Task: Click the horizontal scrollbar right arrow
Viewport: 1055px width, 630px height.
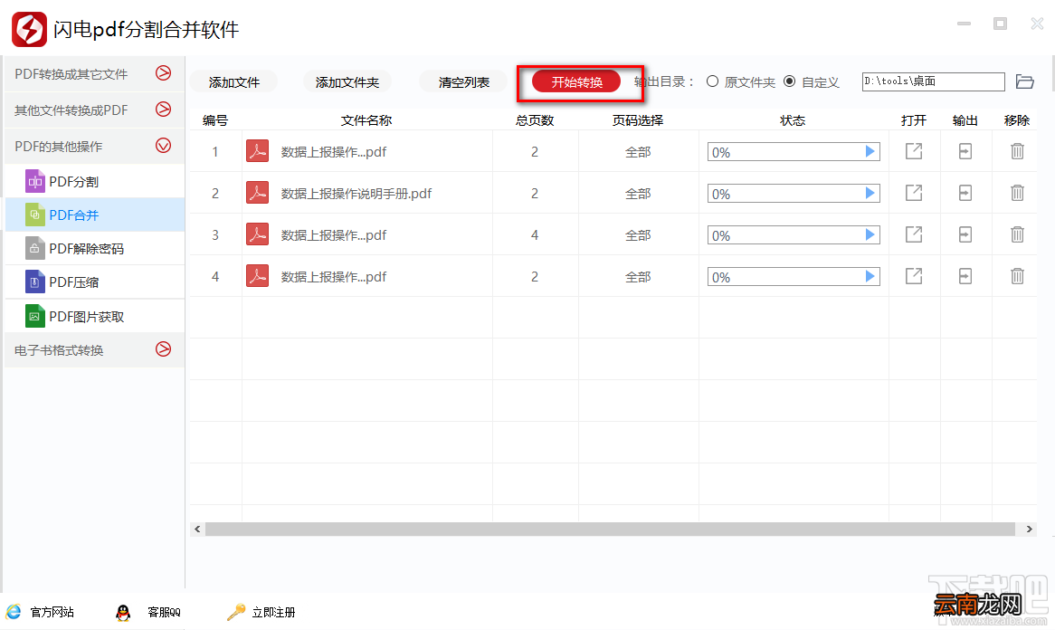Action: pos(1029,529)
